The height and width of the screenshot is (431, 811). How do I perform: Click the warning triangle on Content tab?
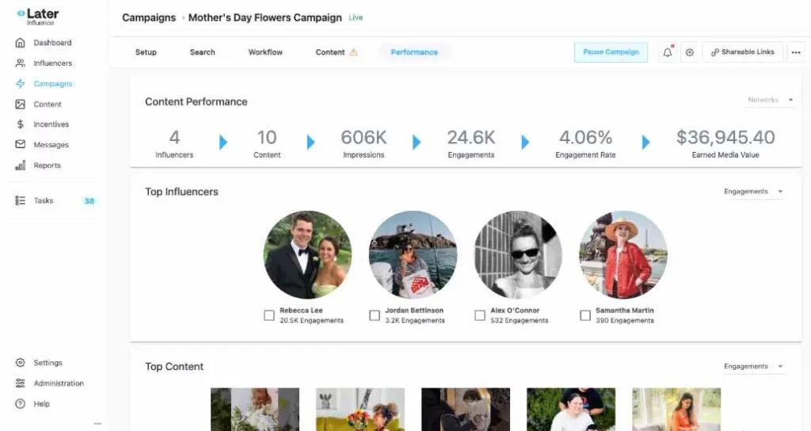click(x=353, y=51)
